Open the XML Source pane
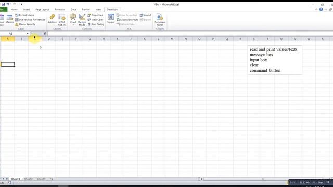The width and height of the screenshot is (333, 187). coord(111,19)
